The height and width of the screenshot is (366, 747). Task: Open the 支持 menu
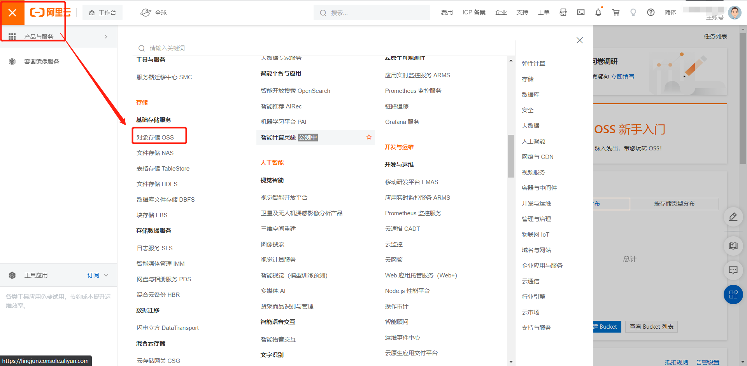coord(522,12)
